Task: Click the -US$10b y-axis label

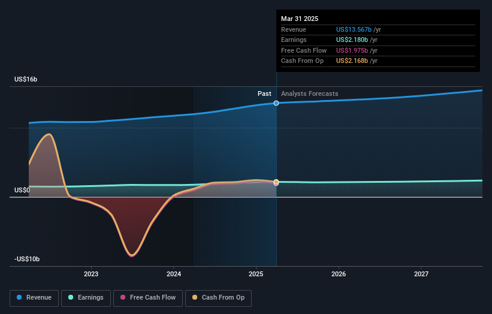Action: [27, 259]
